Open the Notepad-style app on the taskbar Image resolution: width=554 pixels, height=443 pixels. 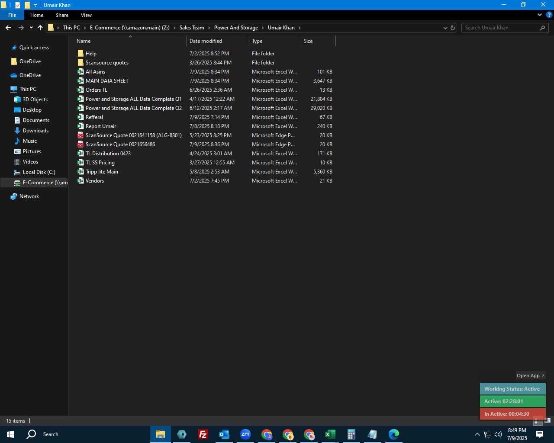click(x=372, y=434)
